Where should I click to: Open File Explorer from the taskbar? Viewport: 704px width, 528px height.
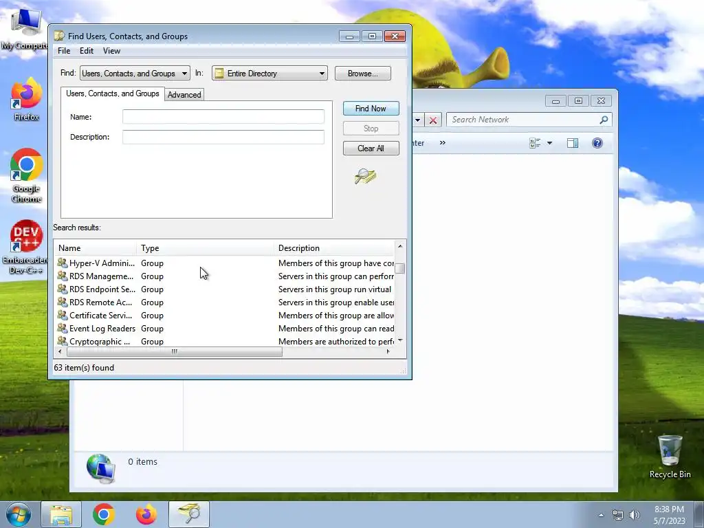click(x=61, y=514)
